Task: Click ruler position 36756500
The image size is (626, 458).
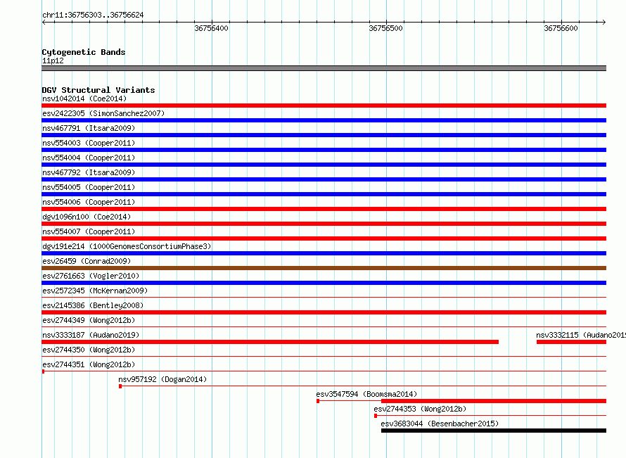Action: pos(385,28)
